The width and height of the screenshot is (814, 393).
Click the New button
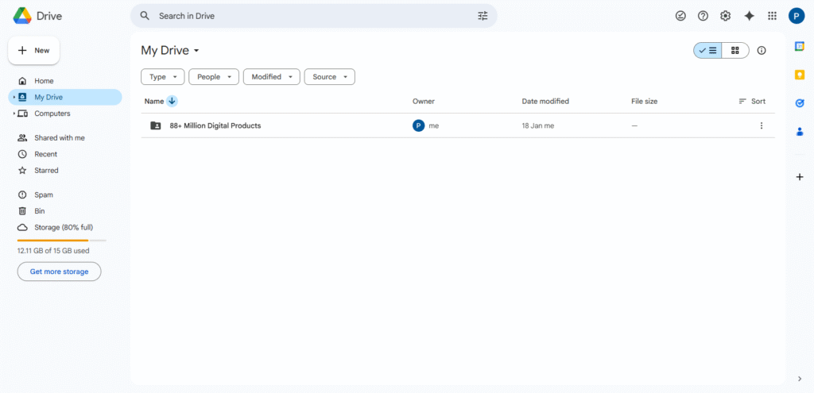[33, 51]
